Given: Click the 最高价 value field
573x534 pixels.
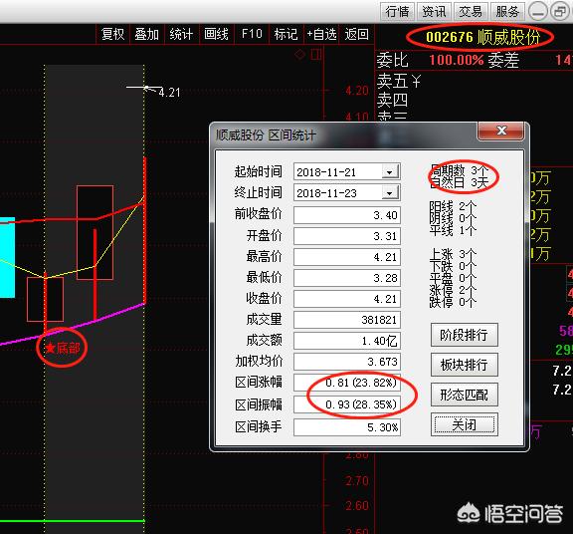Looking at the screenshot, I should (347, 257).
